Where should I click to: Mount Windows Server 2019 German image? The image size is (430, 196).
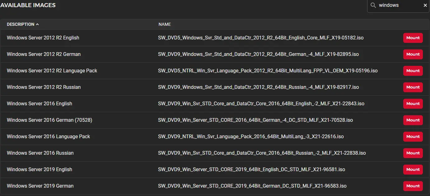point(413,186)
